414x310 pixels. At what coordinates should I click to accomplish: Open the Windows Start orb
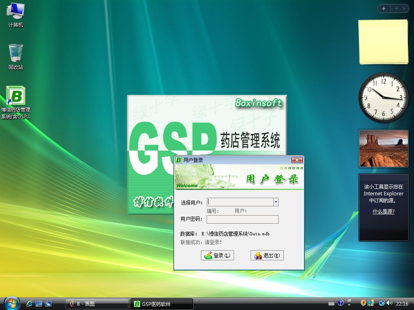(11, 303)
